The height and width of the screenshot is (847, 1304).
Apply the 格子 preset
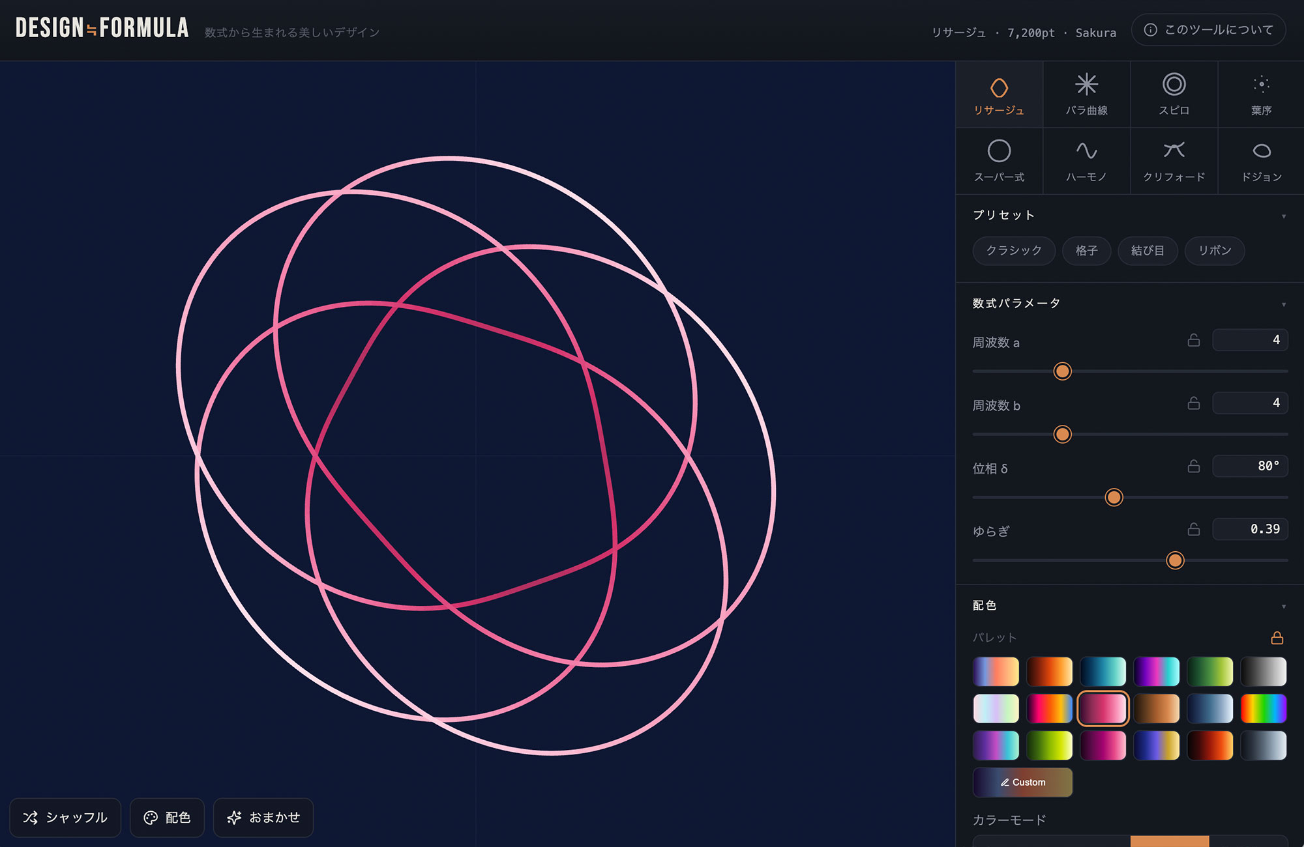pyautogui.click(x=1087, y=251)
